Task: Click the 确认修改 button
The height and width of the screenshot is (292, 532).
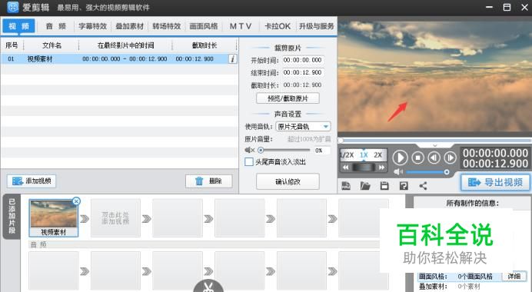Action: [288, 181]
